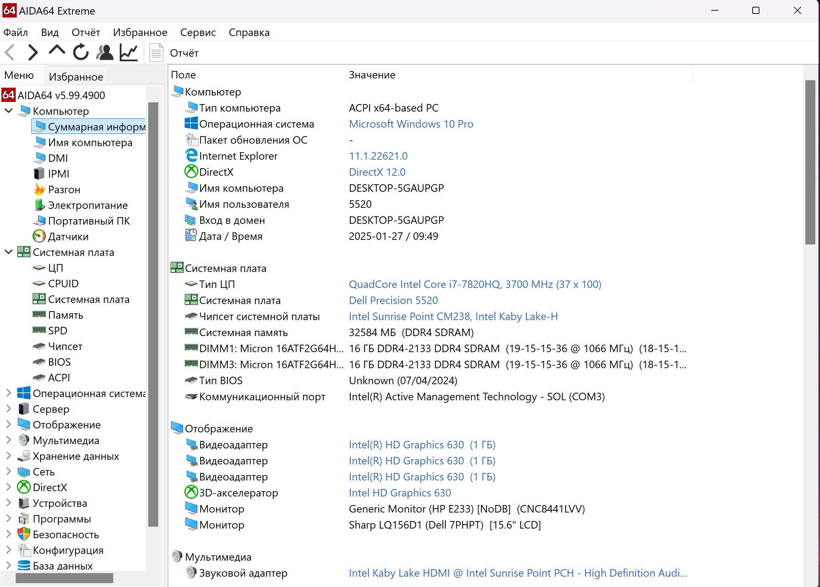
Task: Expand the Операционная система tree node
Action: point(9,393)
